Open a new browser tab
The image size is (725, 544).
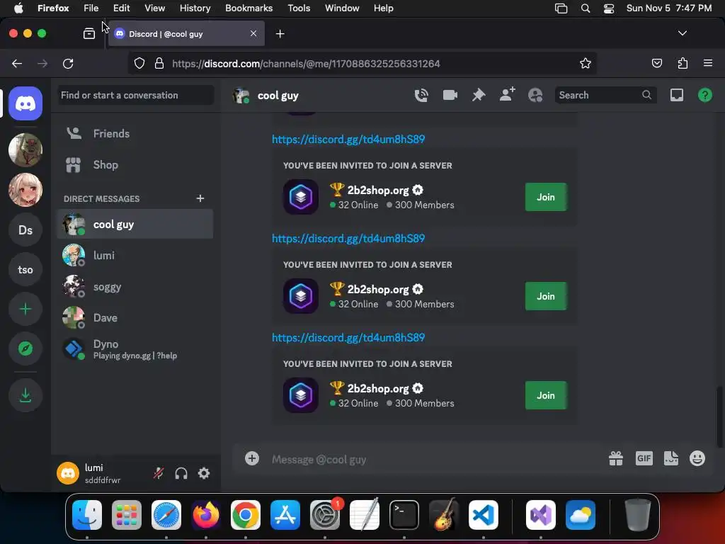[280, 34]
